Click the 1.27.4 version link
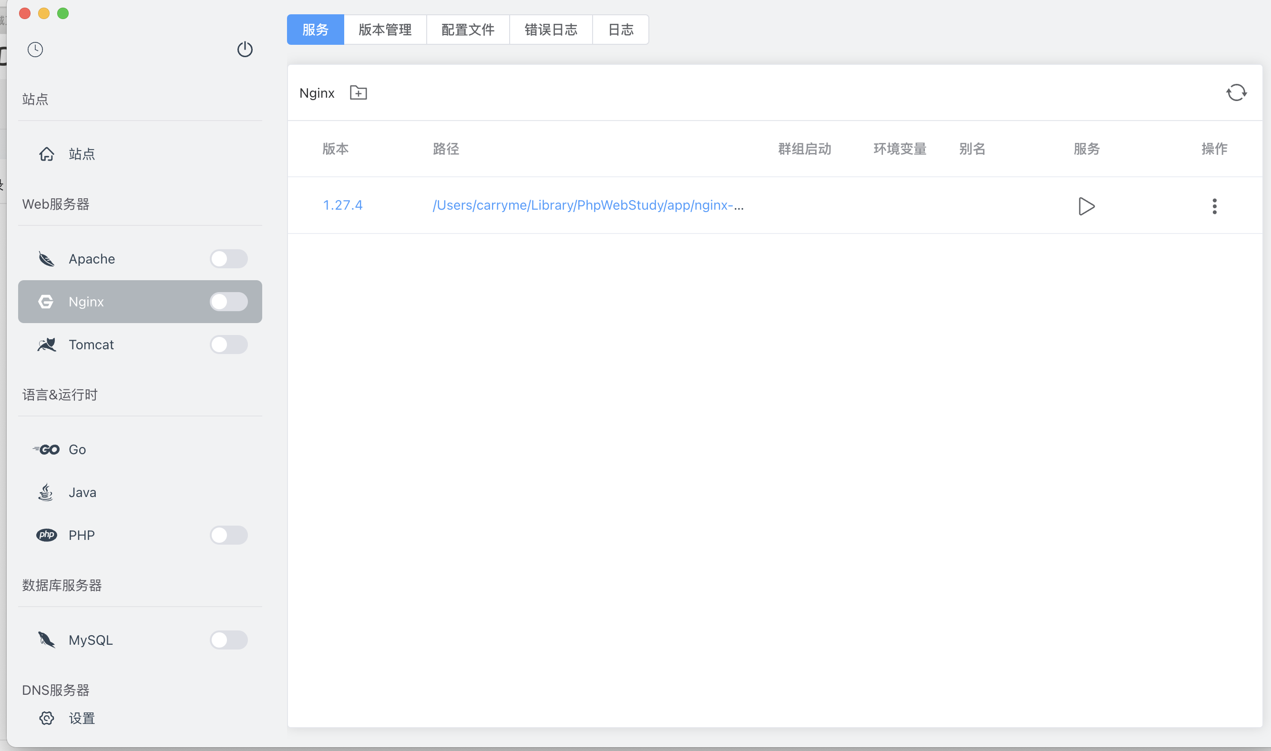 coord(343,205)
